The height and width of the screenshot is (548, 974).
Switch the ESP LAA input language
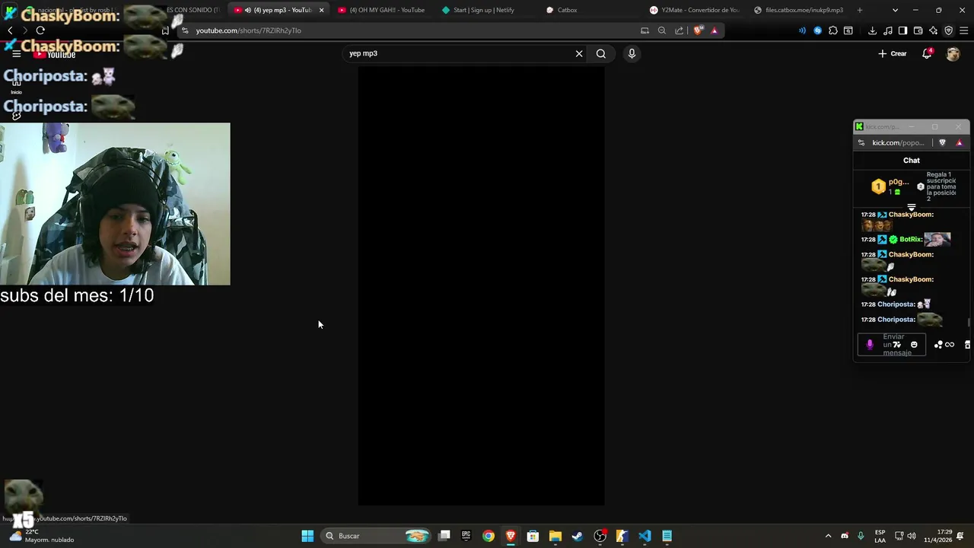(x=880, y=536)
